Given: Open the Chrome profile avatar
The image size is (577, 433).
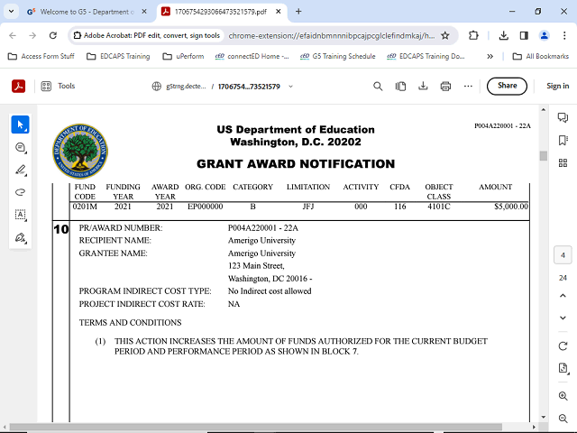Looking at the screenshot, I should 544,35.
